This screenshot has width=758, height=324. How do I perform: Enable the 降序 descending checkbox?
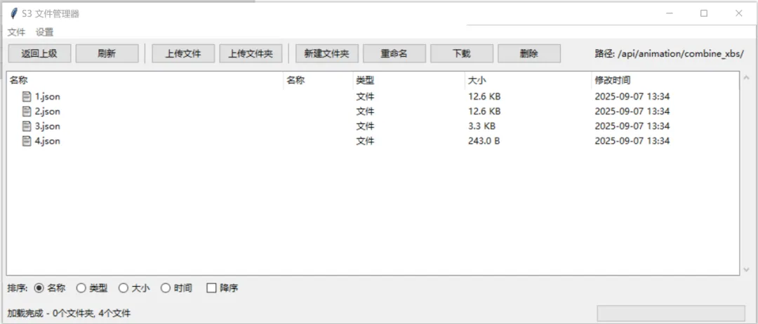pyautogui.click(x=211, y=288)
